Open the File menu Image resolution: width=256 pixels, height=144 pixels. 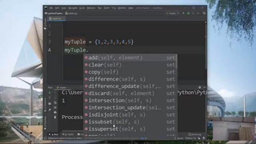[x=51, y=8]
